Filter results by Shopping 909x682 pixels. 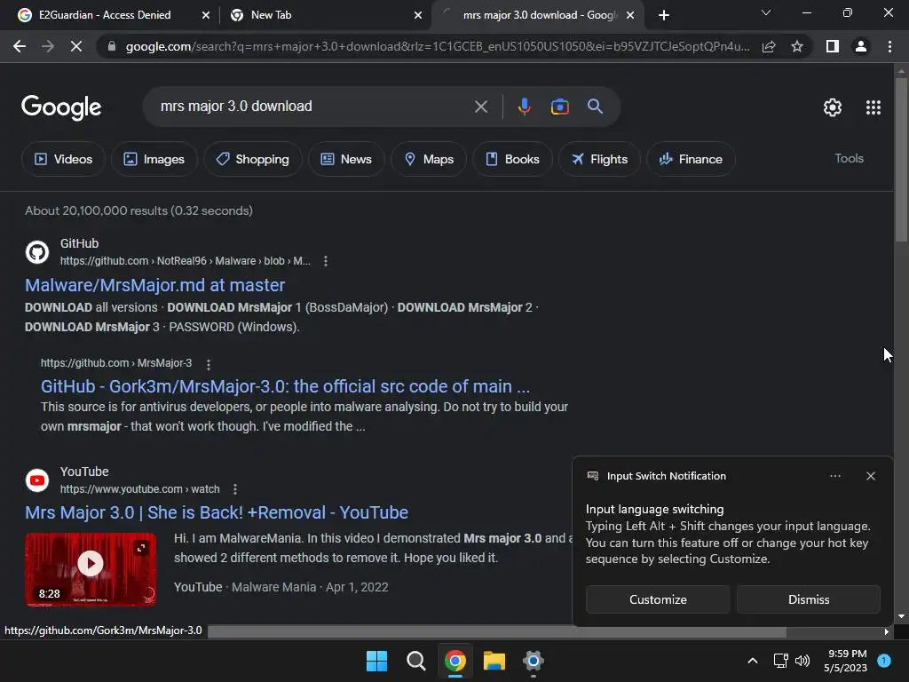click(252, 159)
